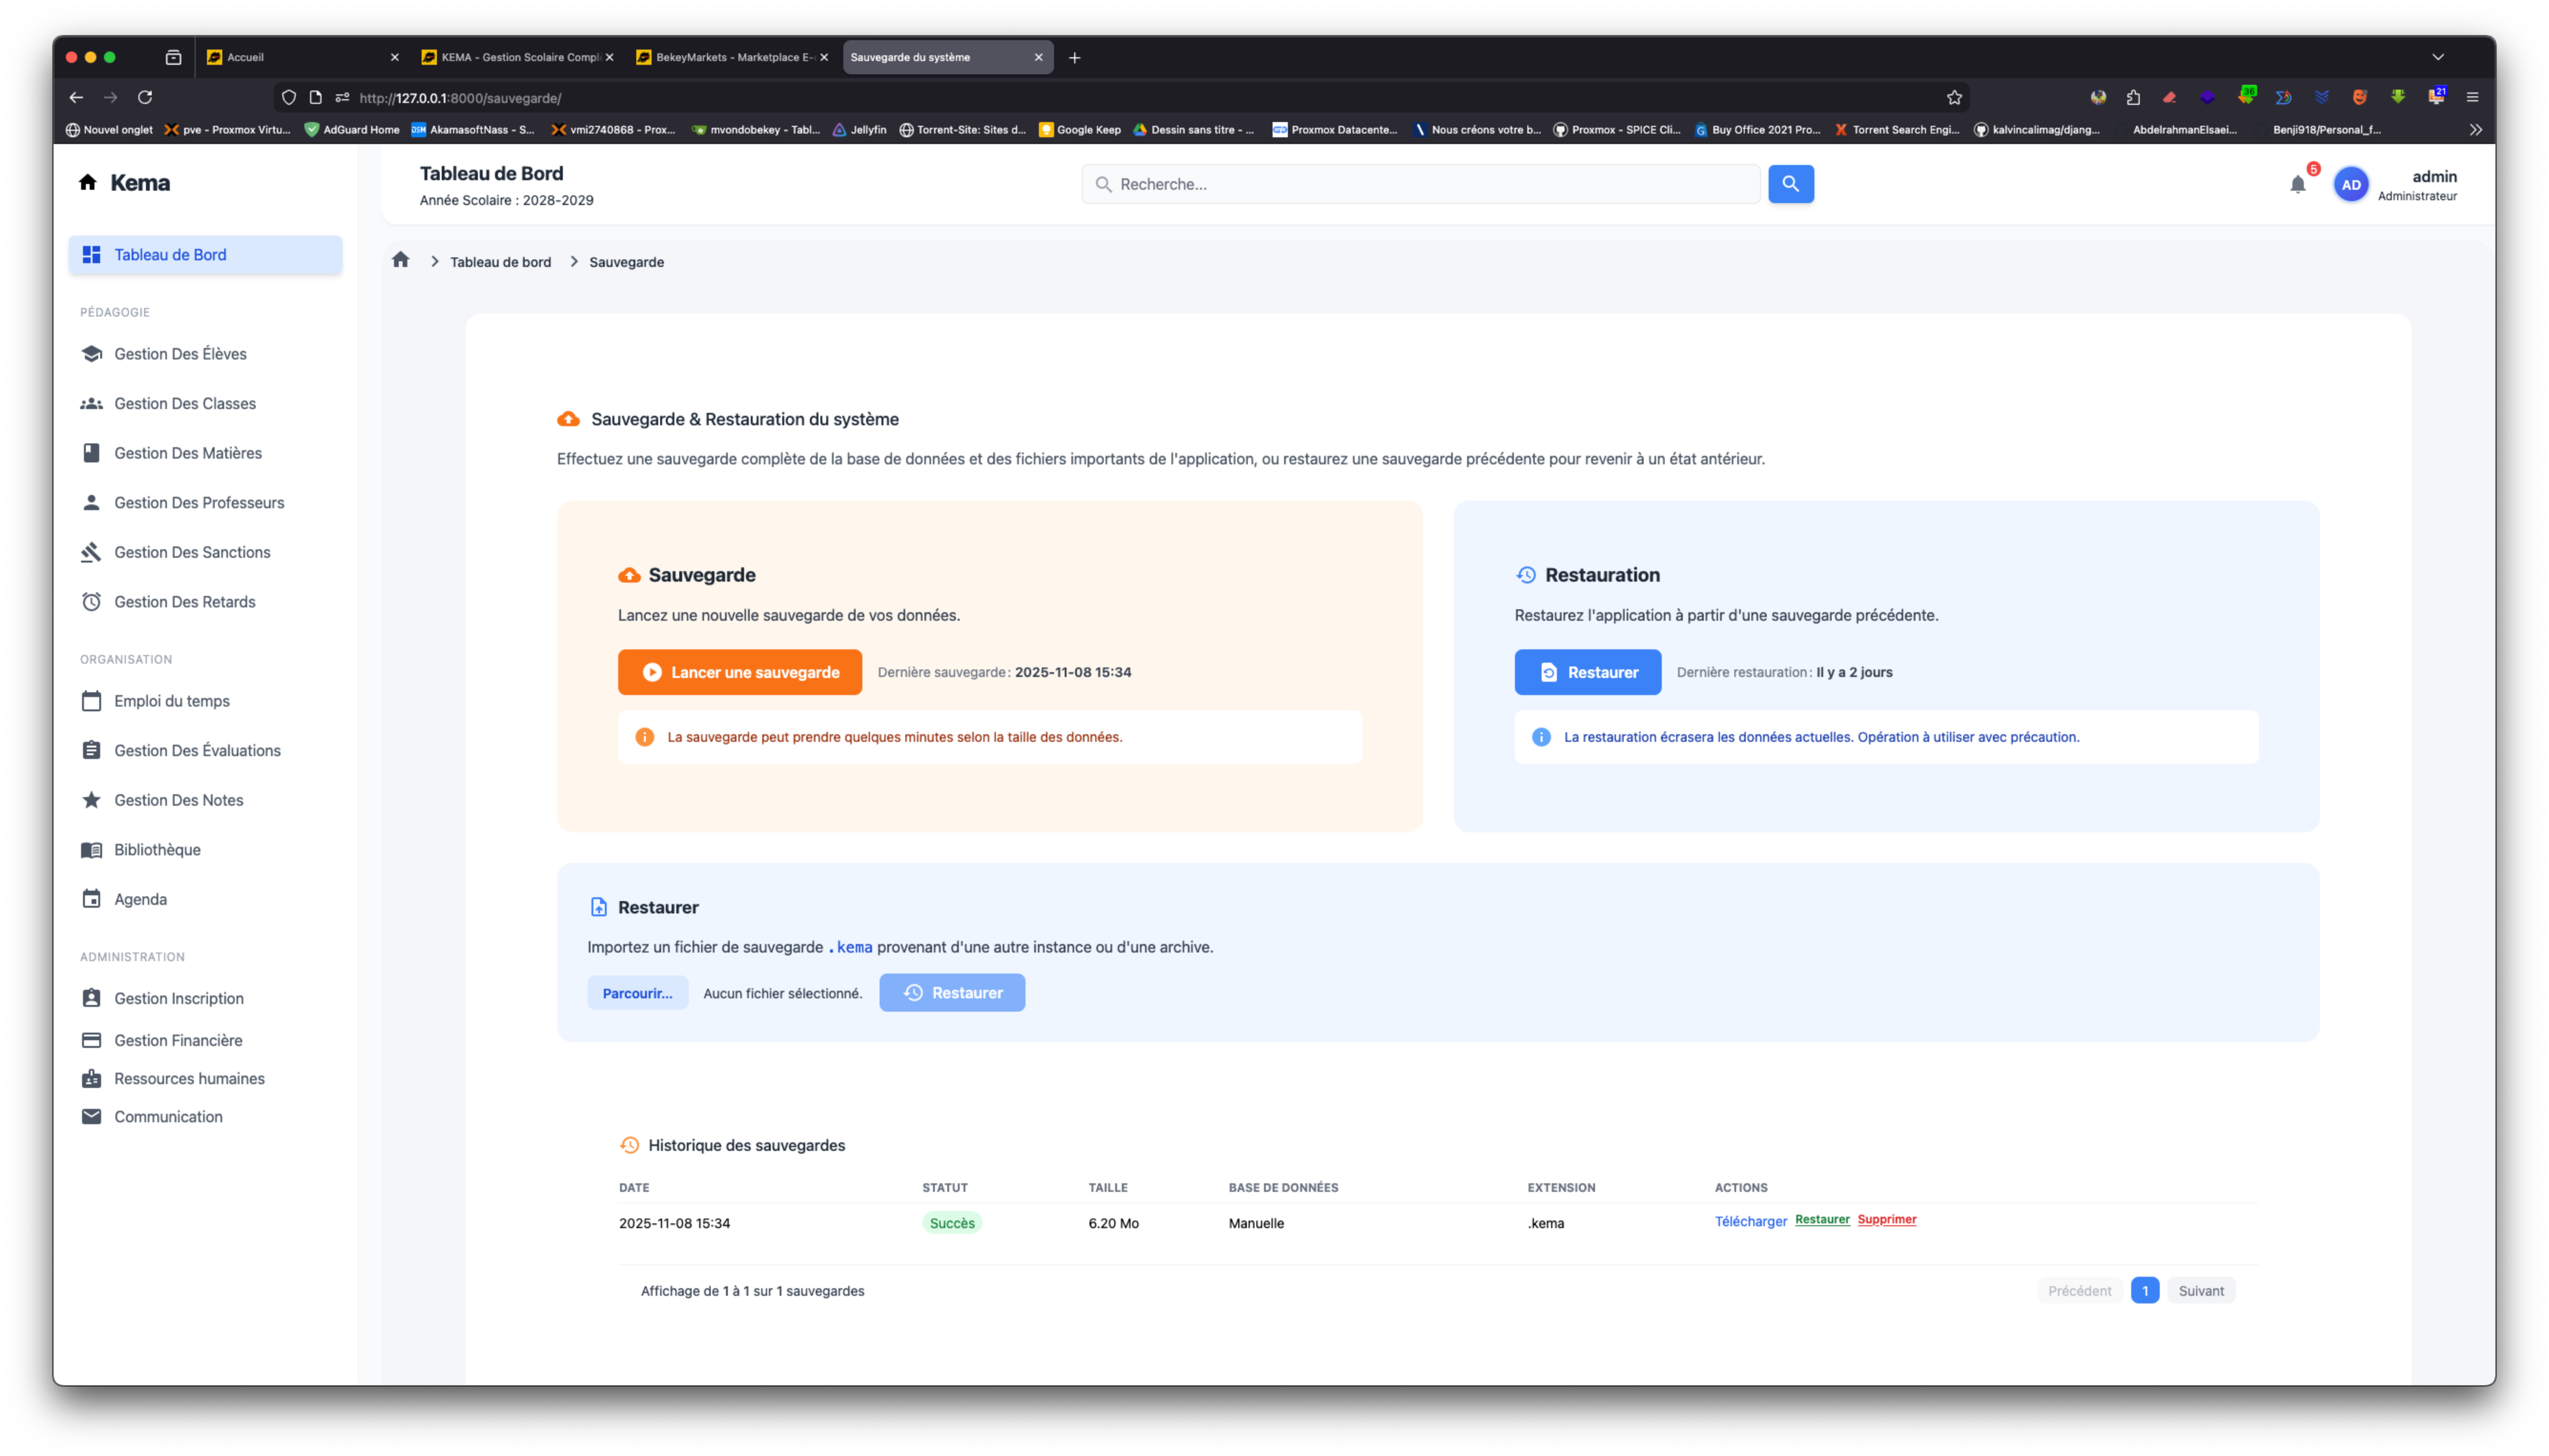This screenshot has height=1456, width=2549.
Task: Click Lancer une sauvegarde button
Action: pyautogui.click(x=739, y=672)
